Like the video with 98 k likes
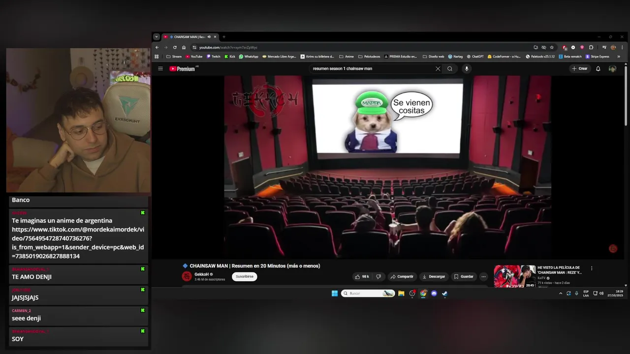This screenshot has height=354, width=630. click(x=362, y=276)
